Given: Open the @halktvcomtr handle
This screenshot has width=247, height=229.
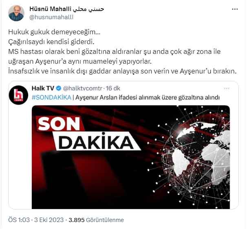Looking at the screenshot, I should pos(83,88).
